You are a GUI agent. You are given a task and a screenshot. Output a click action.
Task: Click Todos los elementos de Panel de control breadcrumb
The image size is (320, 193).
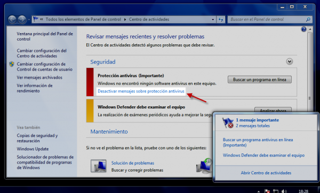83,19
